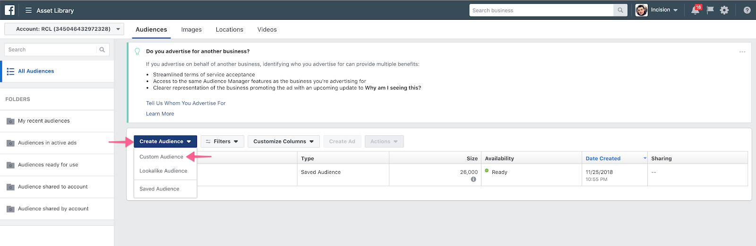Screen dimensions: 756x246
Task: Select All Audiences in the sidebar
Action: pyautogui.click(x=57, y=71)
